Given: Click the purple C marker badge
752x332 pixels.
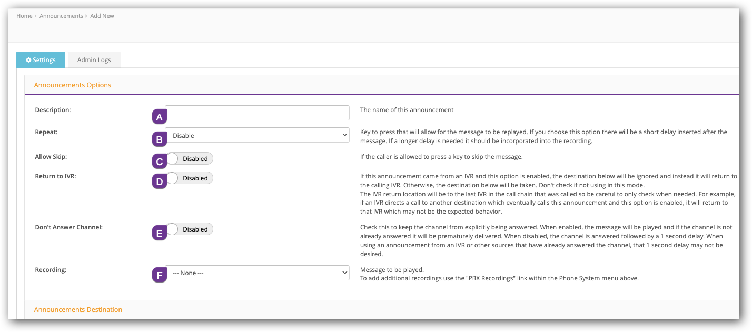Looking at the screenshot, I should click(x=159, y=162).
